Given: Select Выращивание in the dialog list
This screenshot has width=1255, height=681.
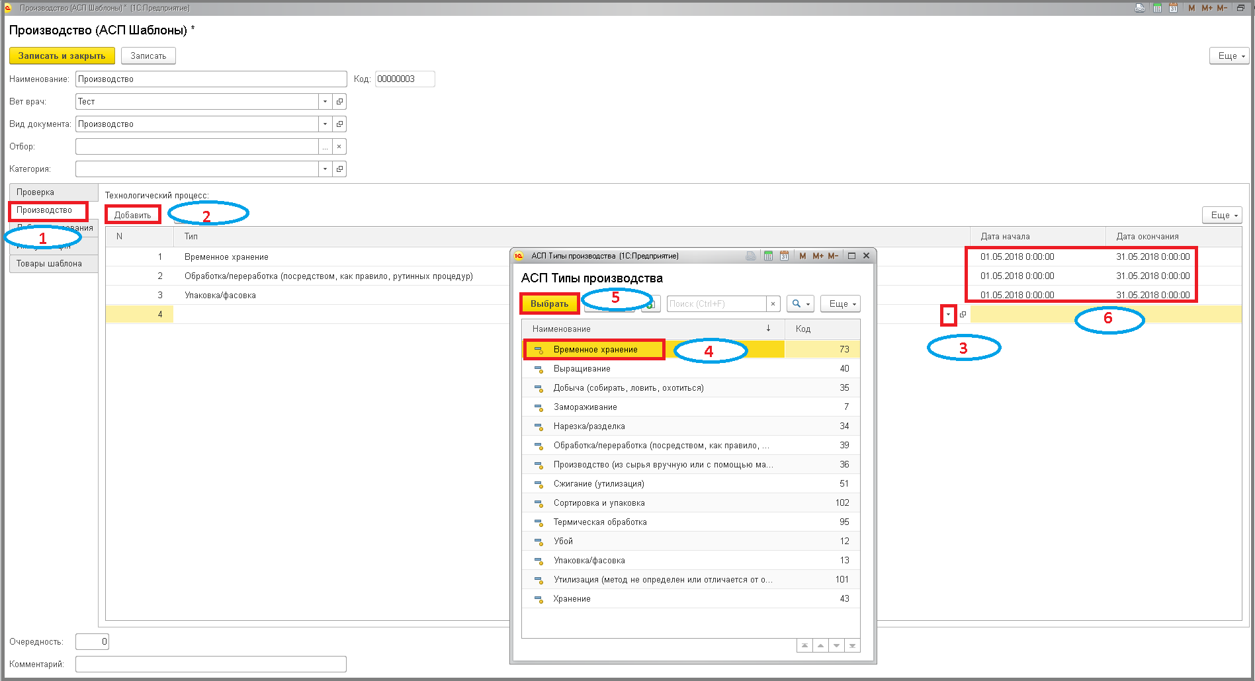Looking at the screenshot, I should click(x=691, y=369).
